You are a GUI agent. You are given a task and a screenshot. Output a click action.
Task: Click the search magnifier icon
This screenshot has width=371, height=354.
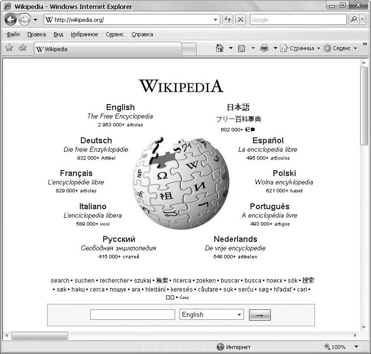click(x=354, y=20)
